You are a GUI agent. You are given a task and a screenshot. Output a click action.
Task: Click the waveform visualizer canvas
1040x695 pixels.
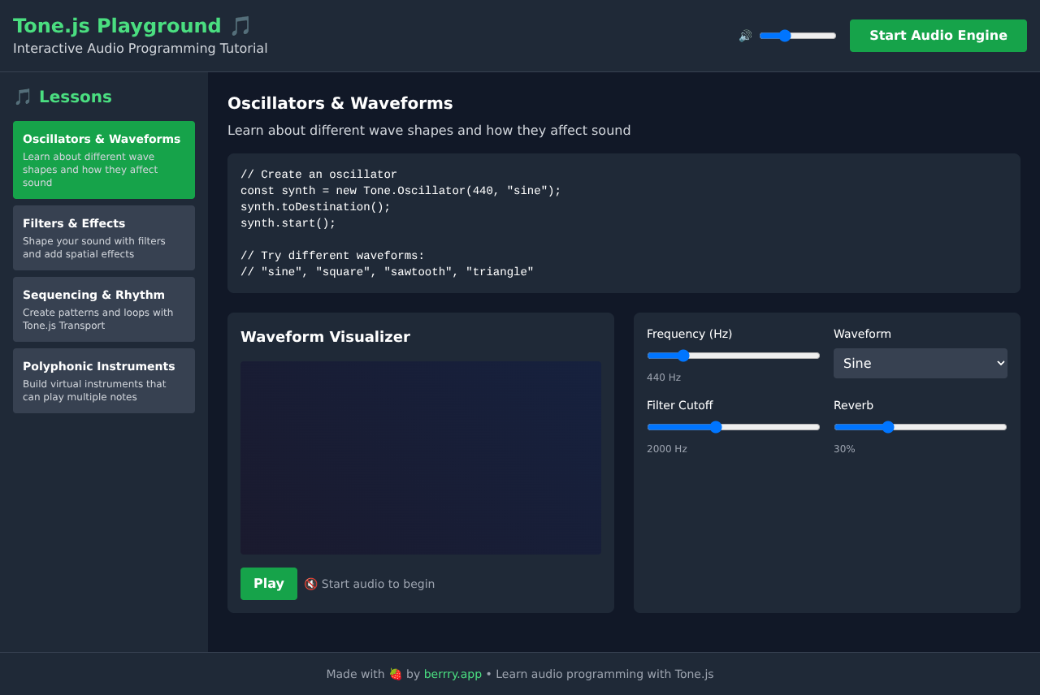point(421,458)
